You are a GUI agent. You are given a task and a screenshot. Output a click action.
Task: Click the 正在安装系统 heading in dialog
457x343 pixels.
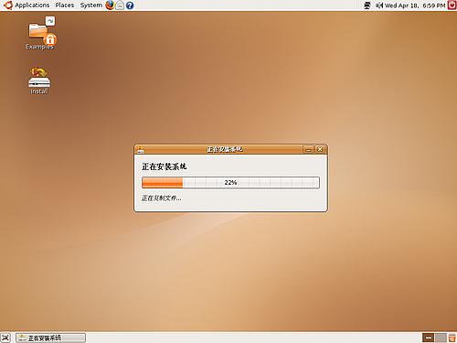tap(164, 166)
